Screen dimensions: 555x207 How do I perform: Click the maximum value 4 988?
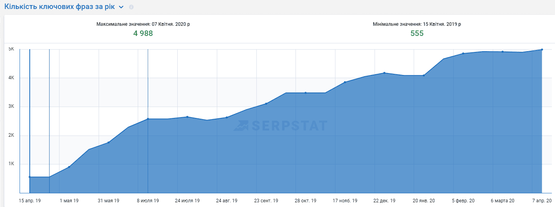point(143,34)
